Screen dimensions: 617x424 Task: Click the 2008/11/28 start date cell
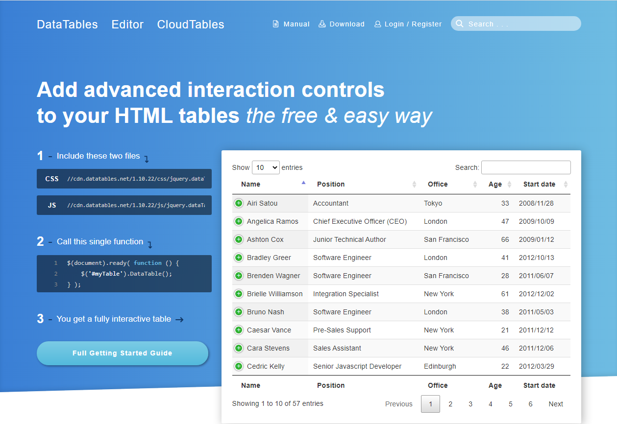[x=543, y=203]
